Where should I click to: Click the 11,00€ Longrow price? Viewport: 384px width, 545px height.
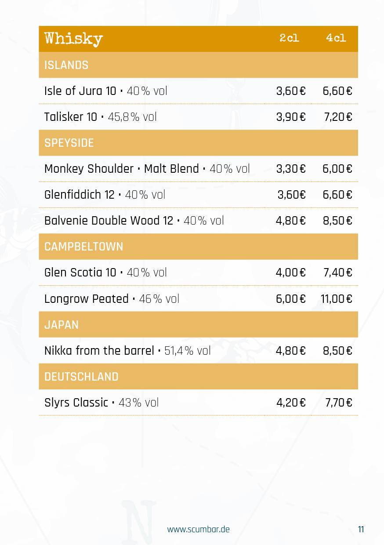[337, 299]
